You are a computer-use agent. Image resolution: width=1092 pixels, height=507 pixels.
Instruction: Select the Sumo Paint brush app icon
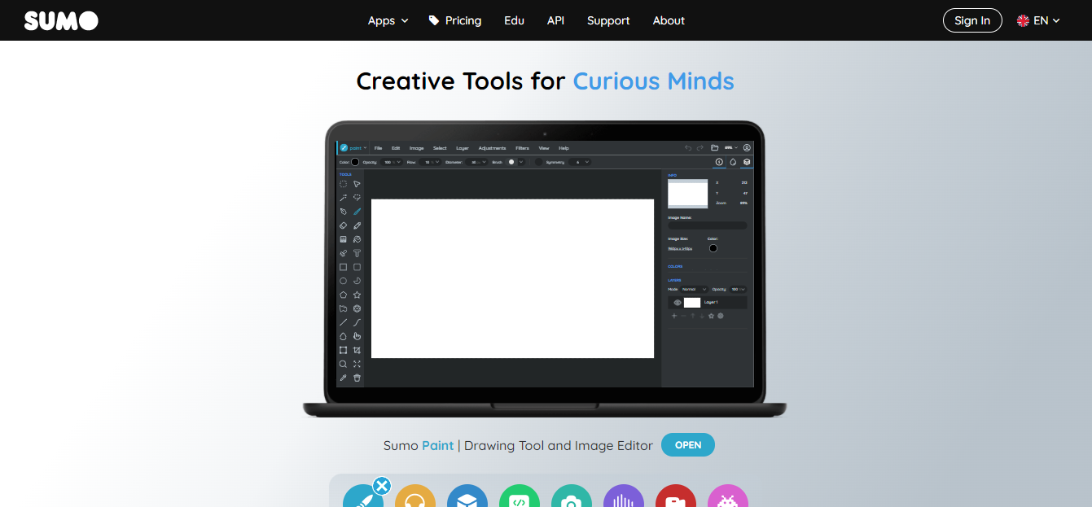tap(363, 496)
